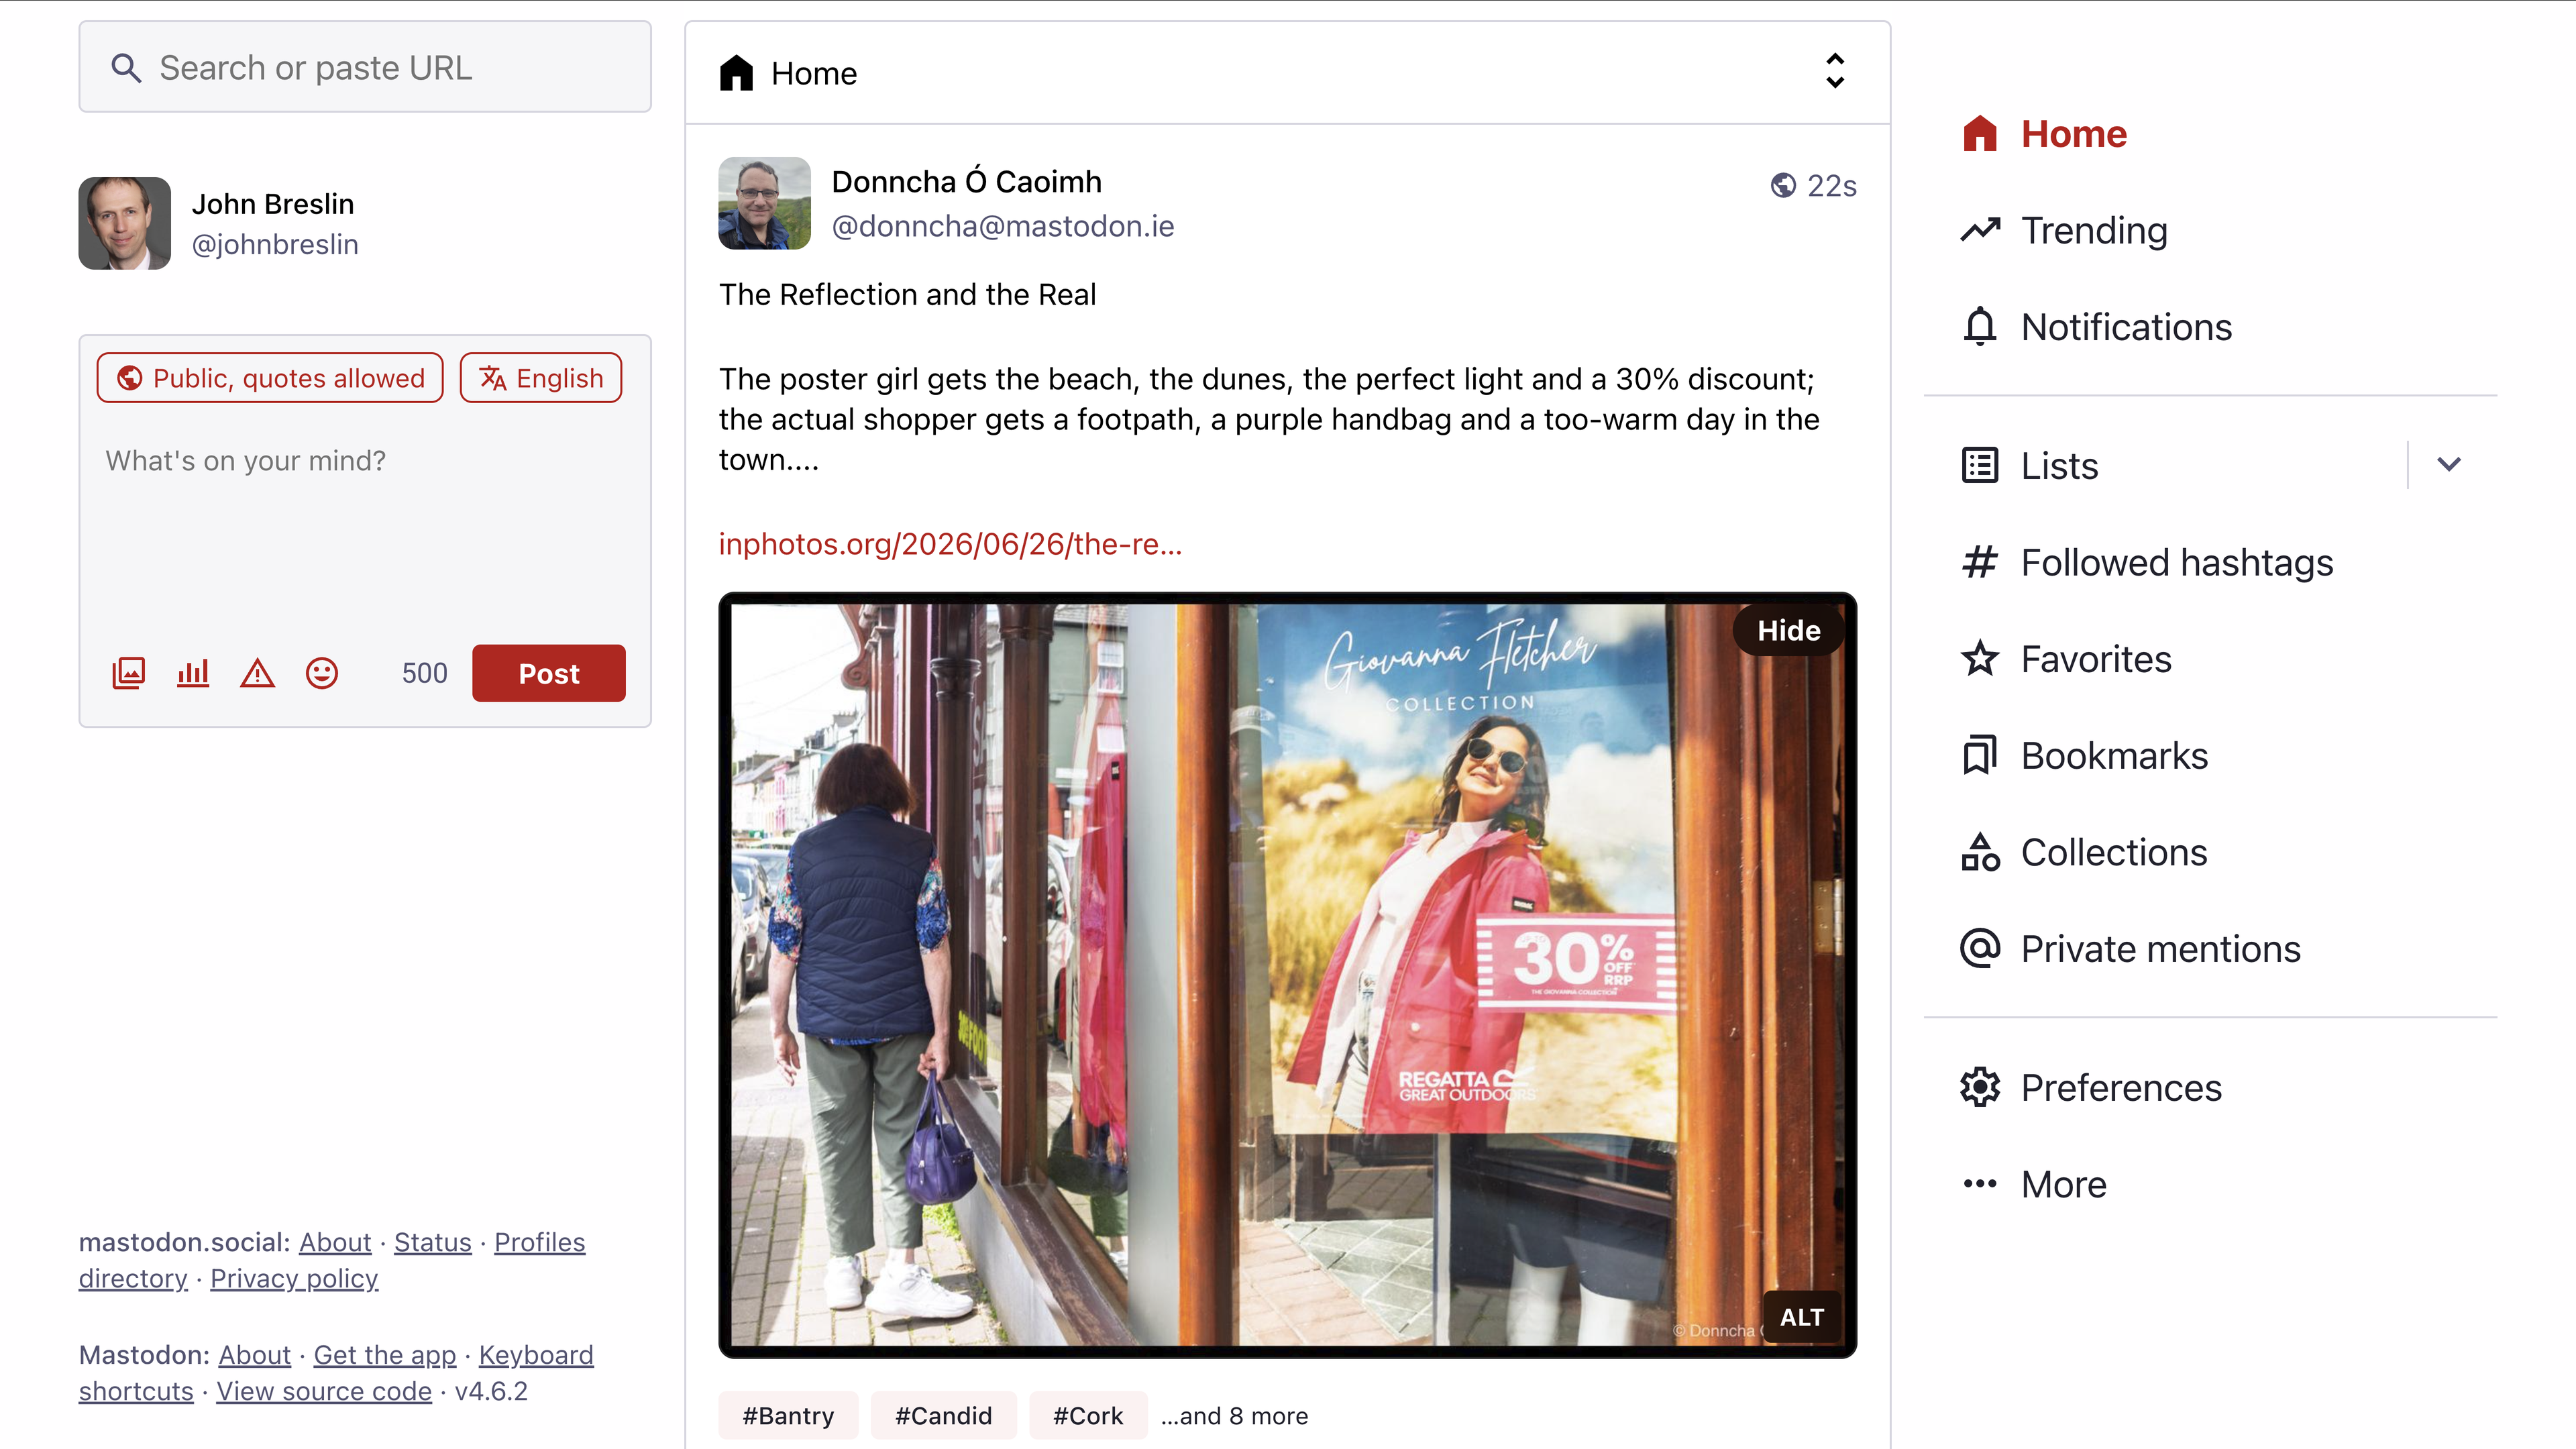
Task: Click the Notifications bell icon
Action: click(x=1980, y=327)
